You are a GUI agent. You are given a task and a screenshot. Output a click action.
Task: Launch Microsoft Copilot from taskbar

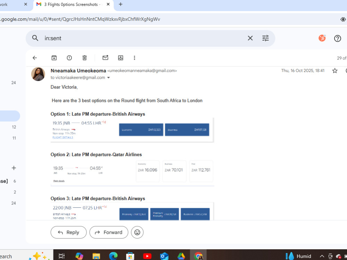79,256
